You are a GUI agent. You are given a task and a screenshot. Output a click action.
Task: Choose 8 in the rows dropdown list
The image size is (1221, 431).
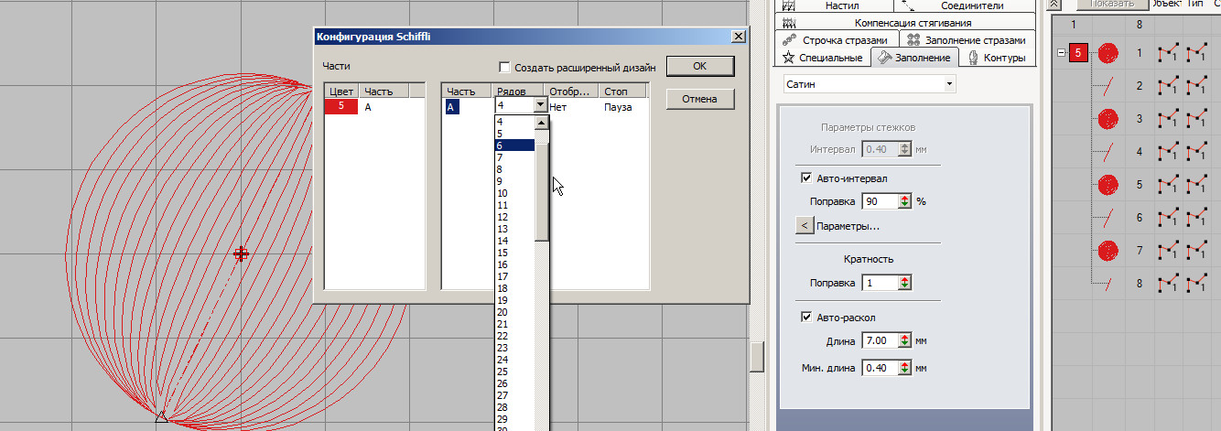pyautogui.click(x=514, y=169)
